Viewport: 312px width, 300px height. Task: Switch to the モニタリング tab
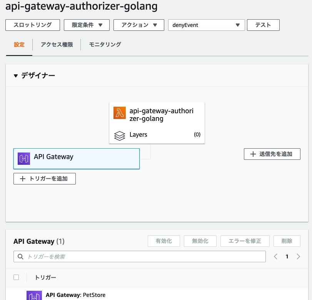(x=105, y=44)
